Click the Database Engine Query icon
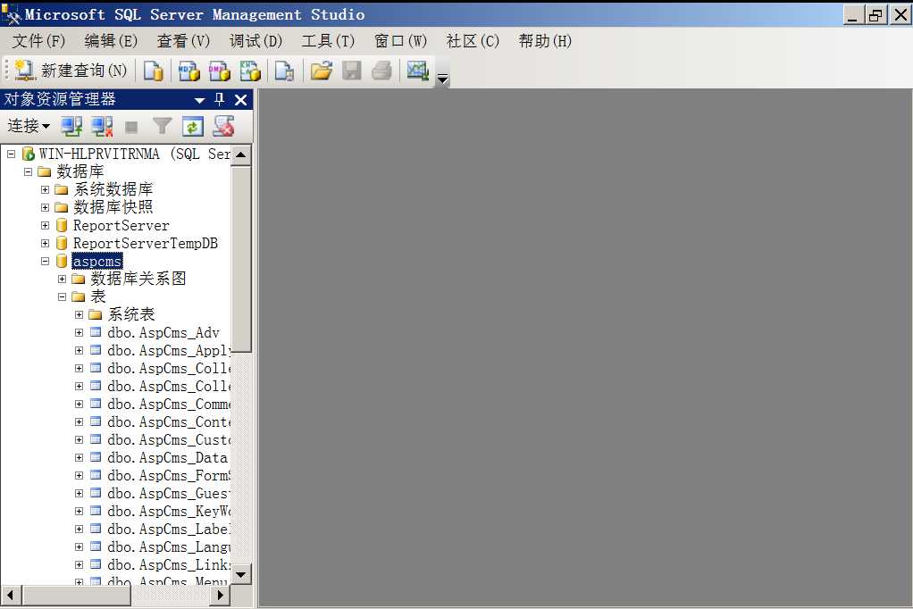This screenshot has height=609, width=913. pyautogui.click(x=153, y=71)
